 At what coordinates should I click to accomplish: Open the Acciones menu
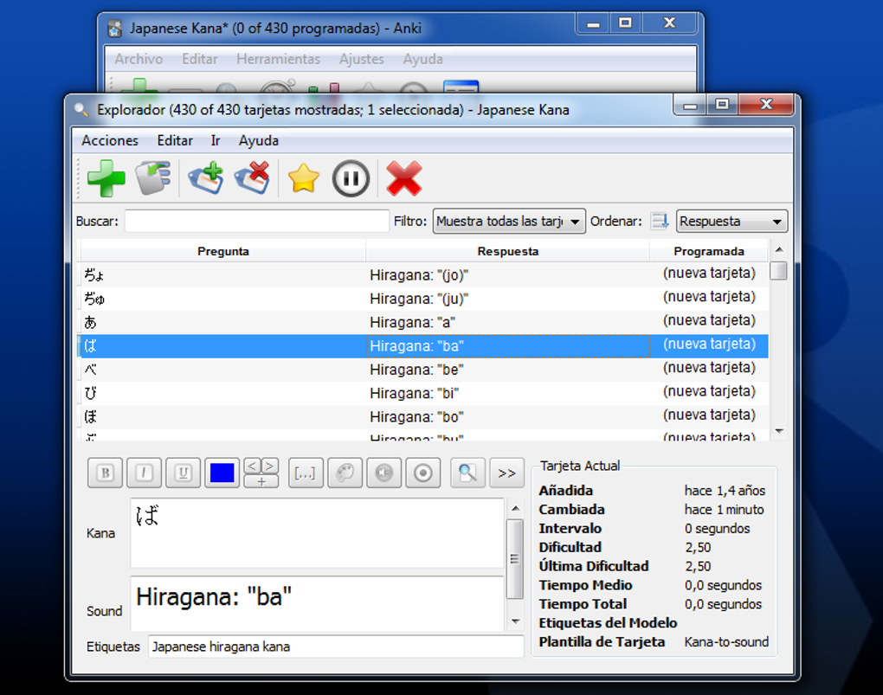point(110,140)
